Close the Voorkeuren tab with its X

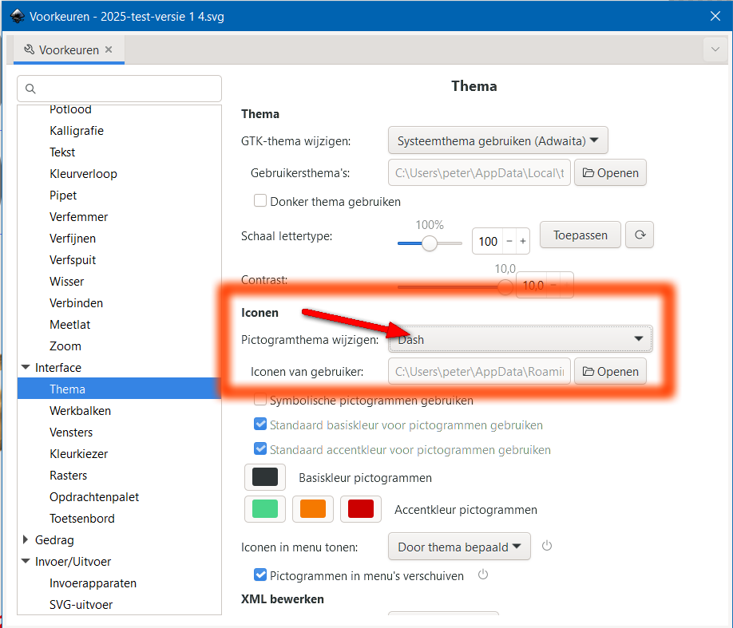pyautogui.click(x=109, y=49)
